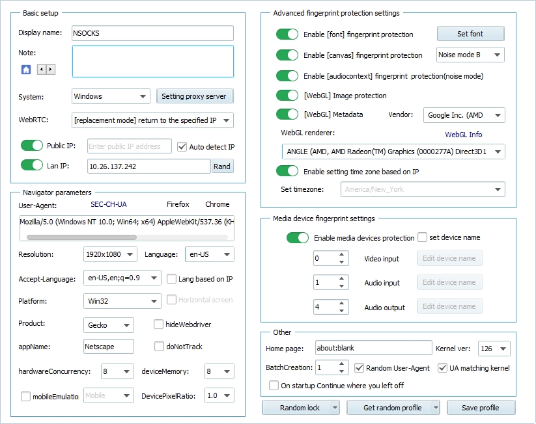Screen dimensions: 536x424
Task: Open the WebRTC replacement mode dropdown
Action: [x=152, y=120]
